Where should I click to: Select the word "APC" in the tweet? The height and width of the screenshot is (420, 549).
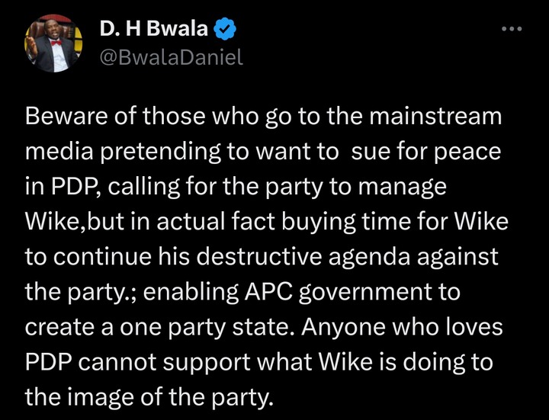[268, 292]
